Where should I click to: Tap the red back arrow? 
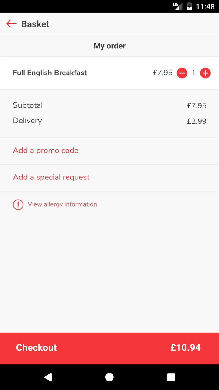(x=11, y=24)
